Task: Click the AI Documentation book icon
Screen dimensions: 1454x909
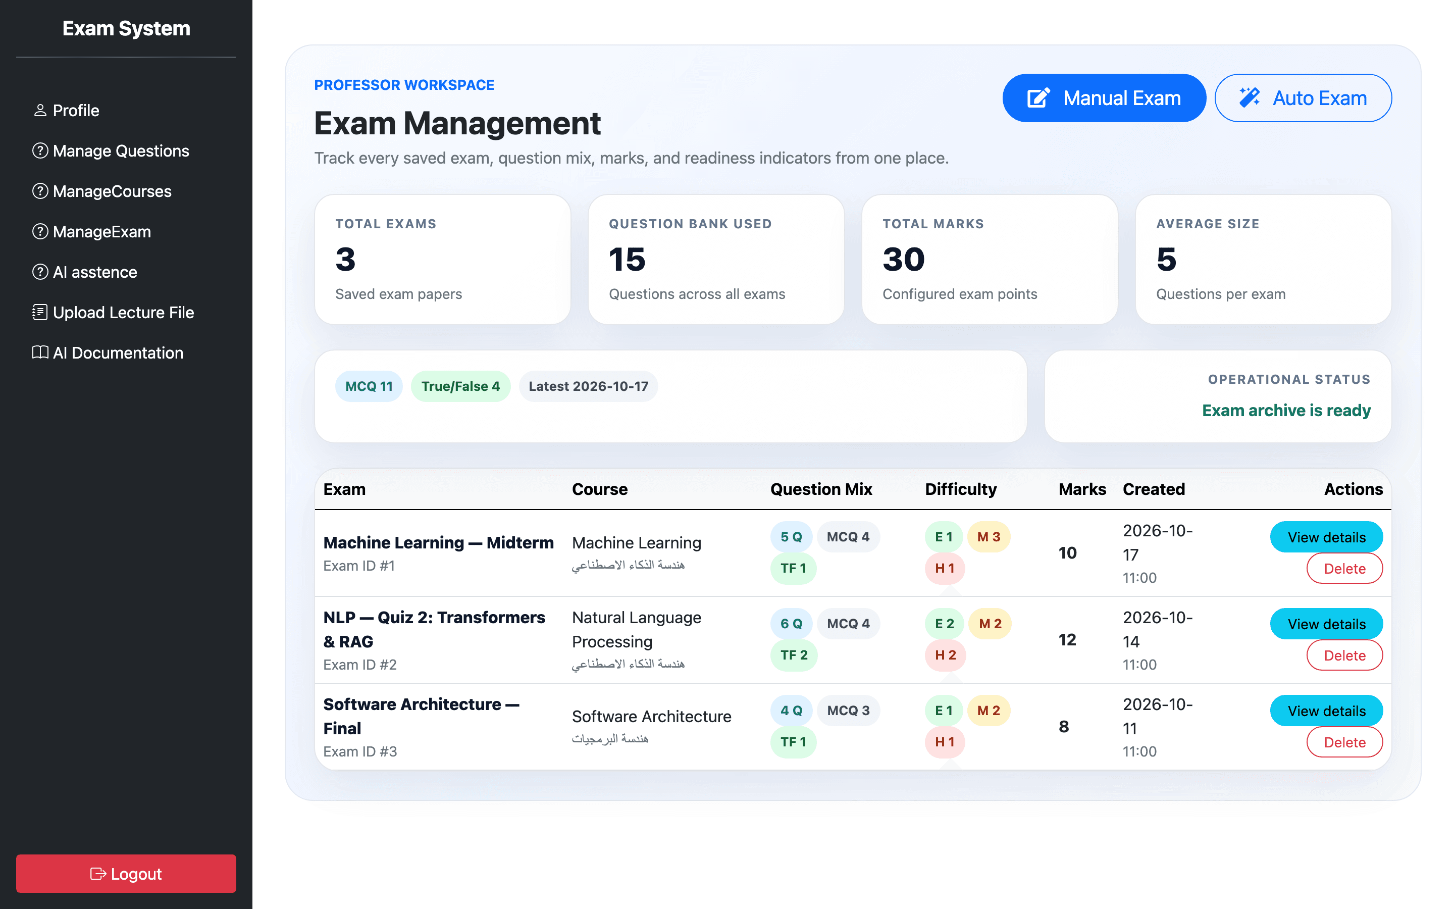Action: coord(40,352)
